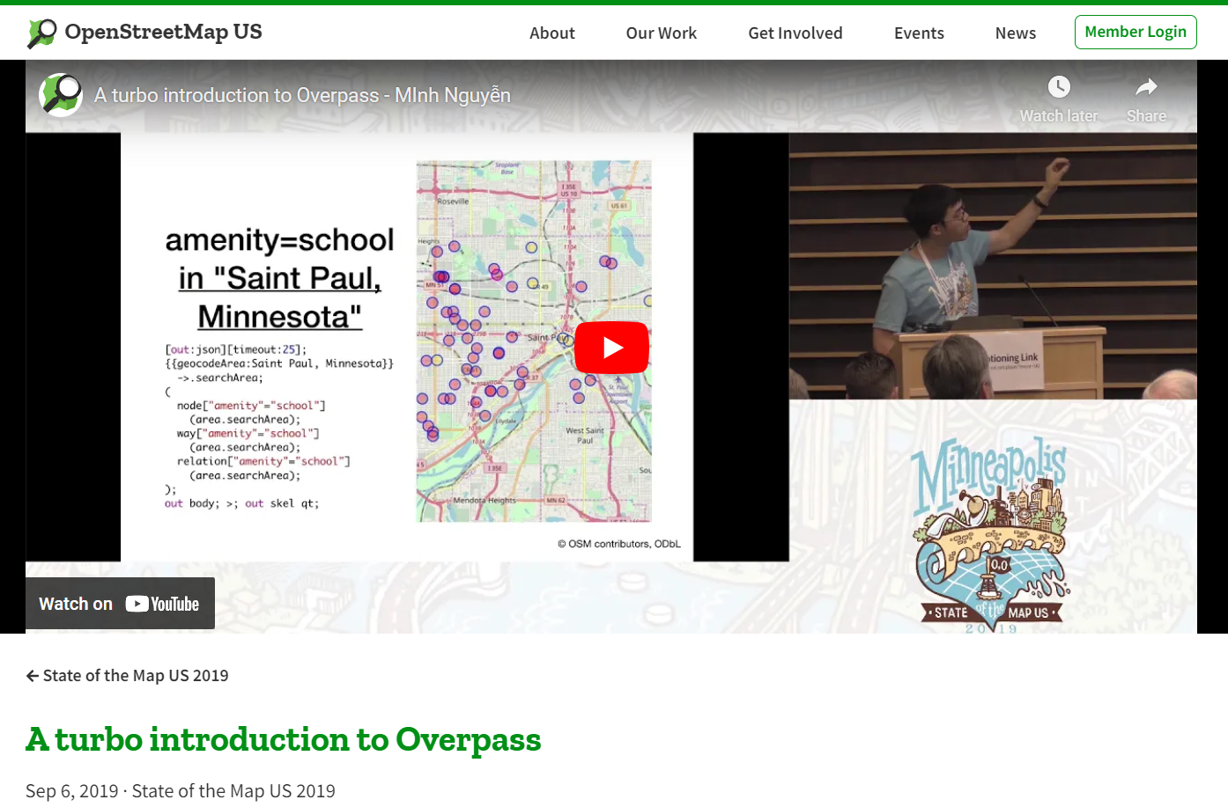Click the Watch later clock icon

[x=1059, y=86]
